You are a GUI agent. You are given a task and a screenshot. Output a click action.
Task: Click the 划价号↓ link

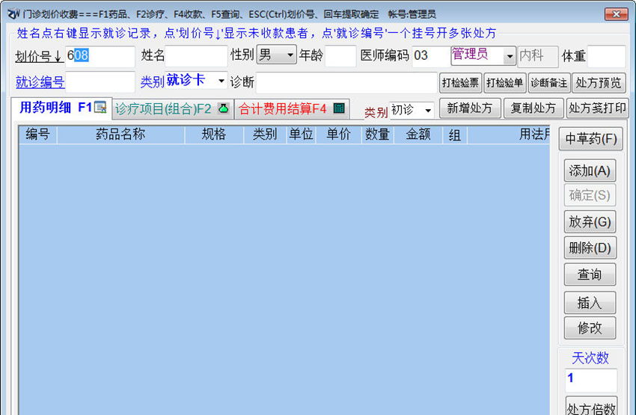click(39, 56)
